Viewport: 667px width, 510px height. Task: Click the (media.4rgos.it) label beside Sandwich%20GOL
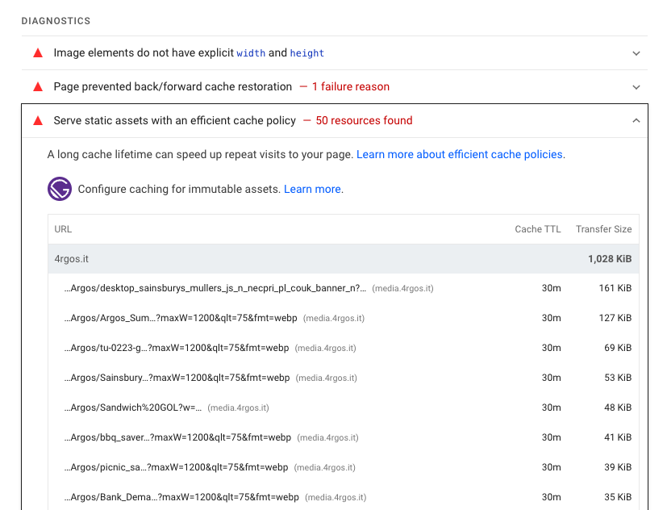238,408
